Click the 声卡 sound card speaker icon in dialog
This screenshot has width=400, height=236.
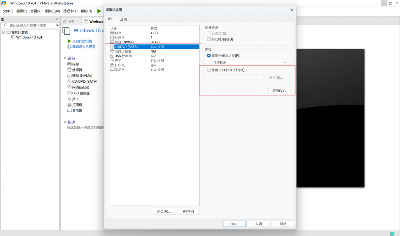pyautogui.click(x=112, y=60)
